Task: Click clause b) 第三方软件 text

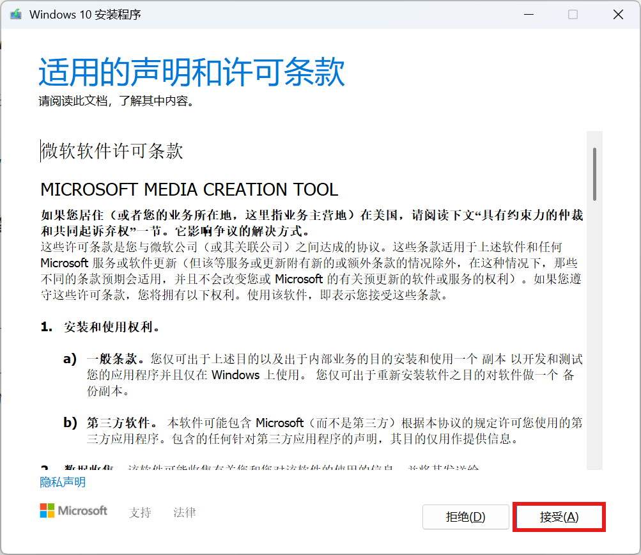Action: point(334,431)
